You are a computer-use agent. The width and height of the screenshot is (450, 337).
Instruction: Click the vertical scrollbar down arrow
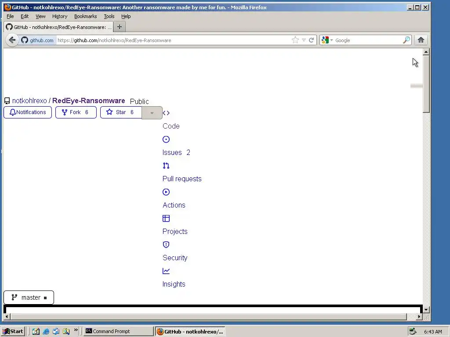[426, 309]
